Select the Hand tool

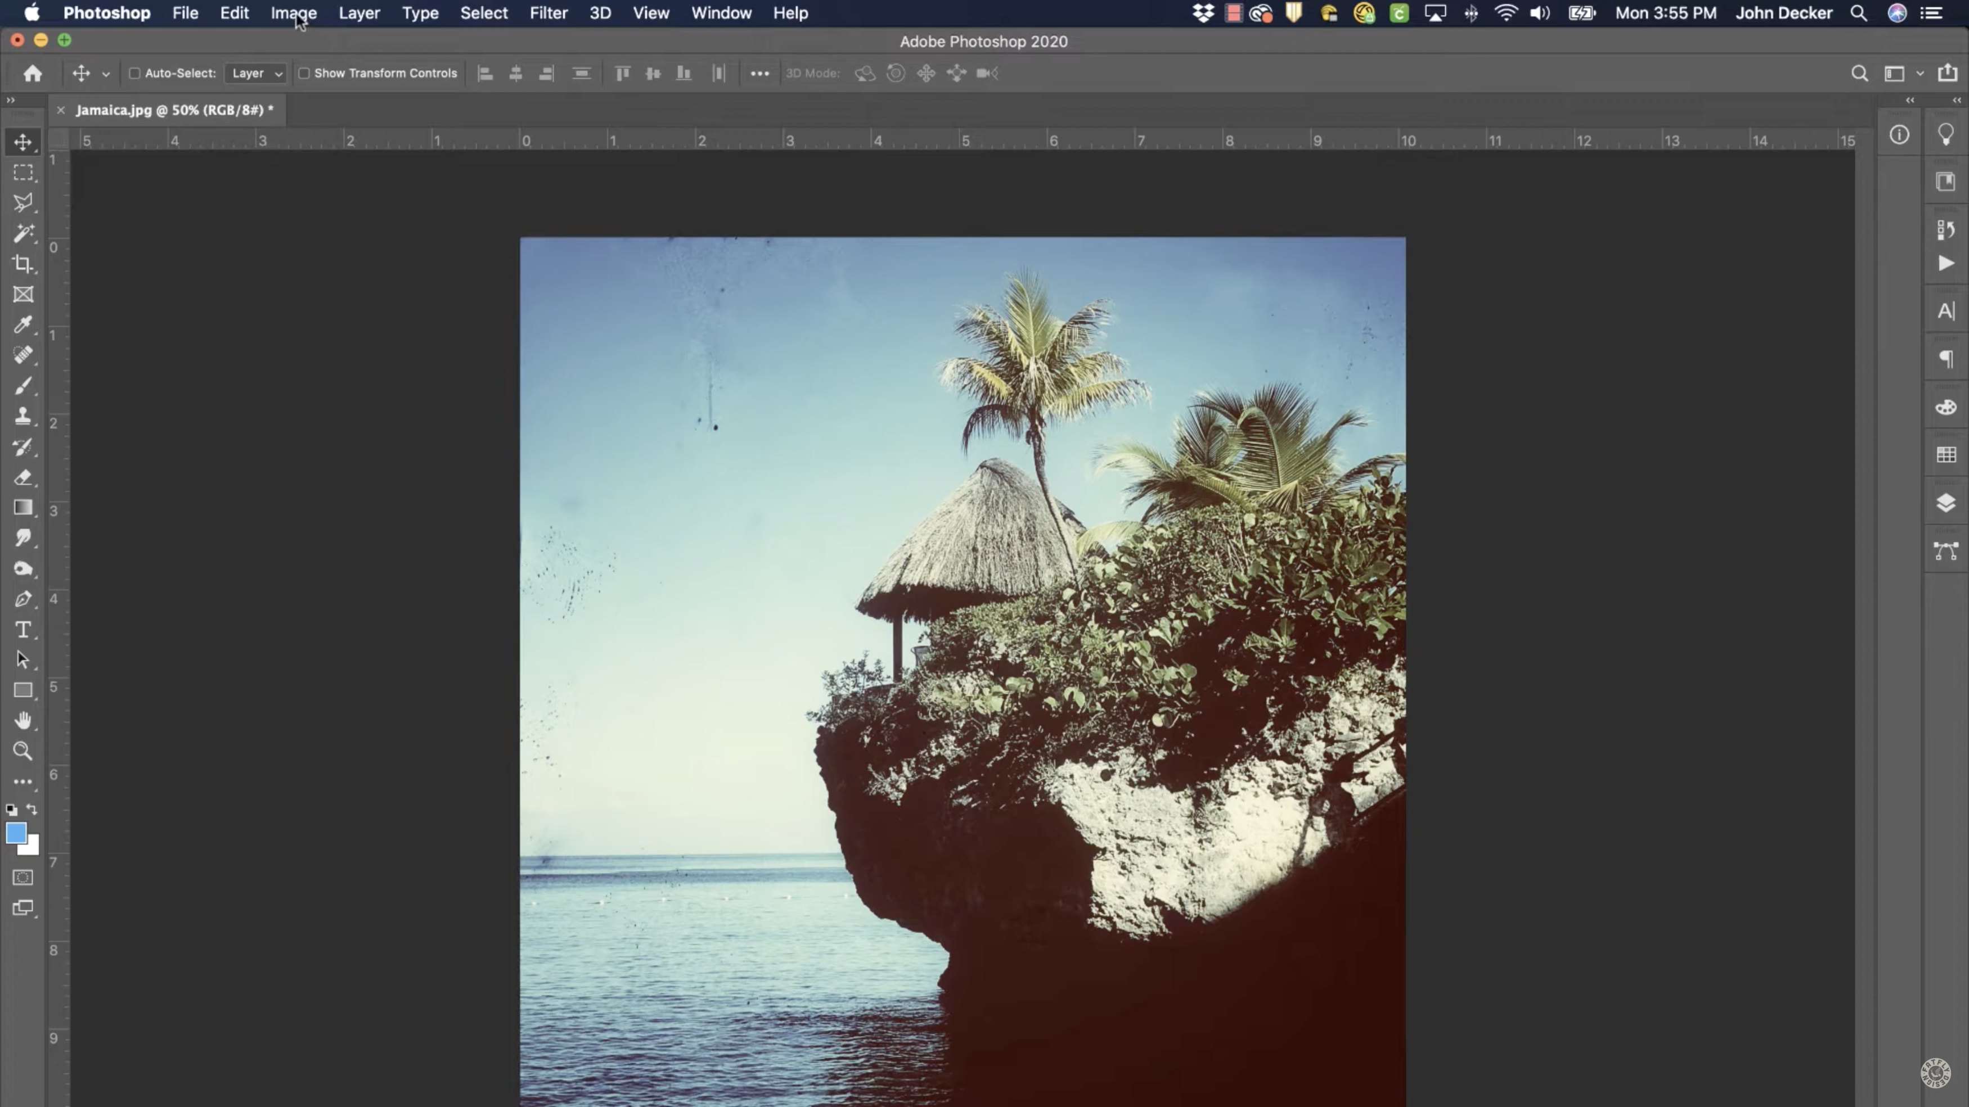click(x=23, y=720)
